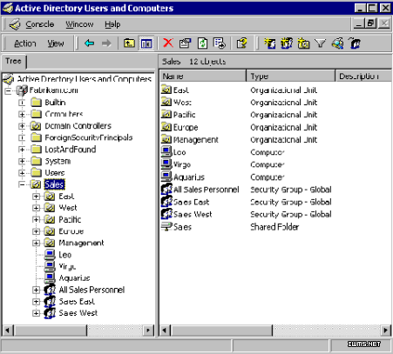
Task: Open the Action menu
Action: pos(25,43)
